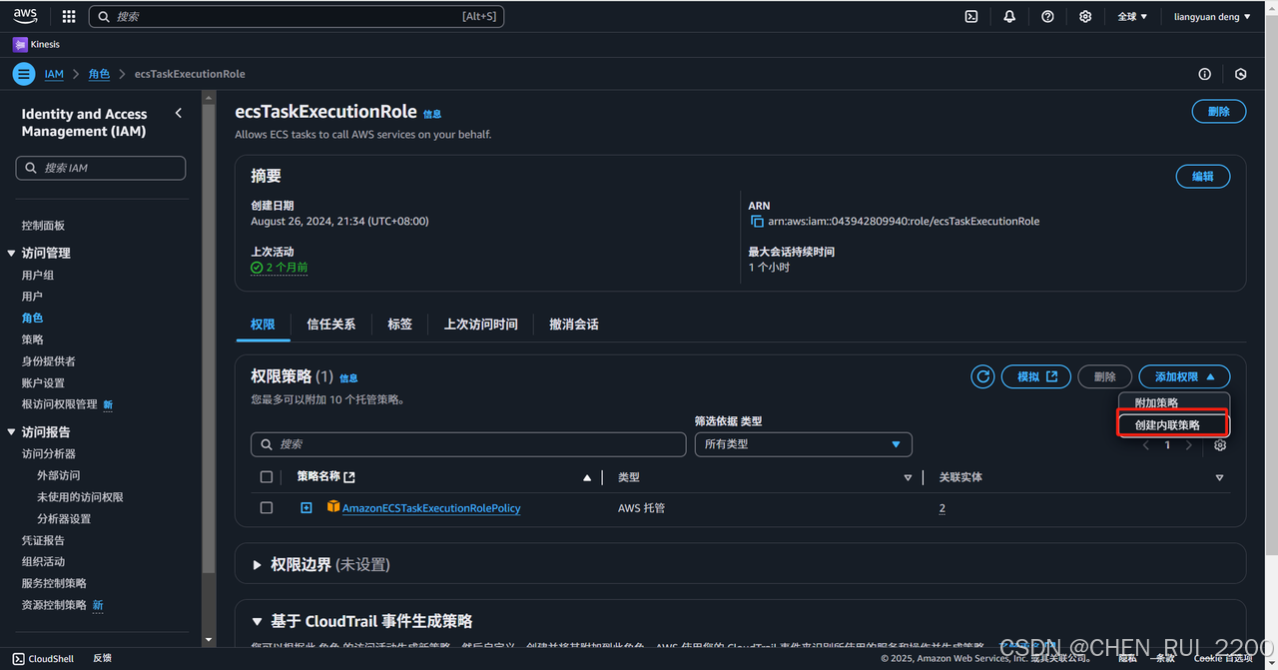1278x670 pixels.
Task: Open table preferences gear icon
Action: [1220, 445]
